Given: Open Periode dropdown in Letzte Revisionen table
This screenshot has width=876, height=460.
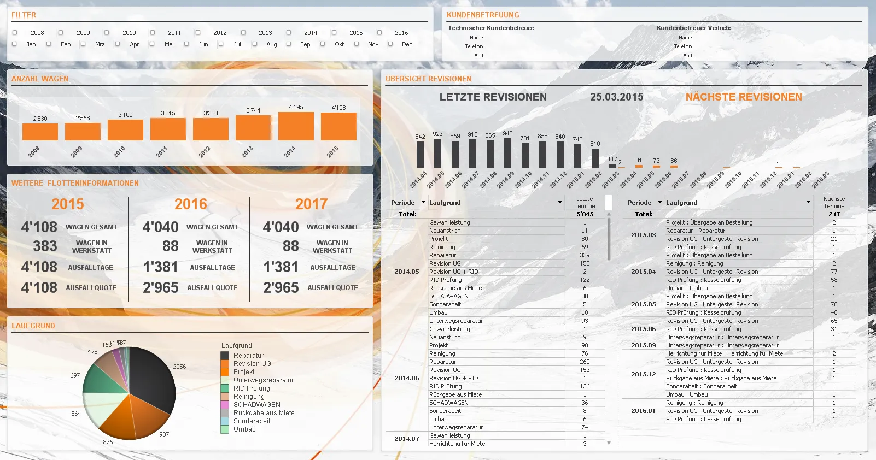Looking at the screenshot, I should click(x=423, y=203).
